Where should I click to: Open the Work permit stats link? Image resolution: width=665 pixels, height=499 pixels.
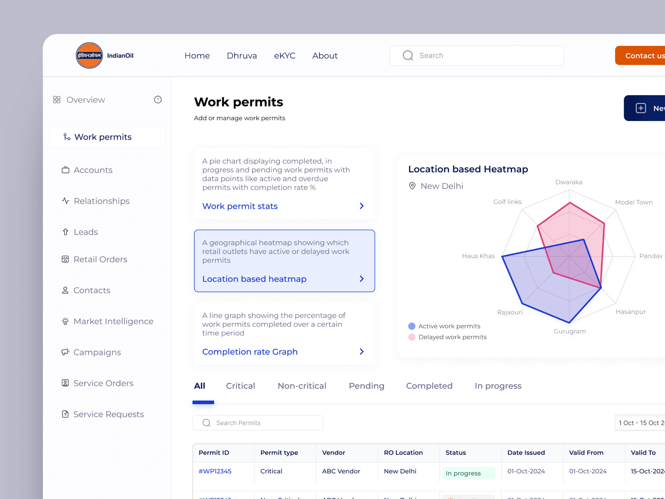point(240,206)
